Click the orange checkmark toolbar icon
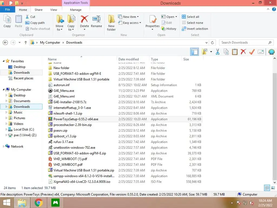The width and height of the screenshot is (277, 208). coord(252,52)
